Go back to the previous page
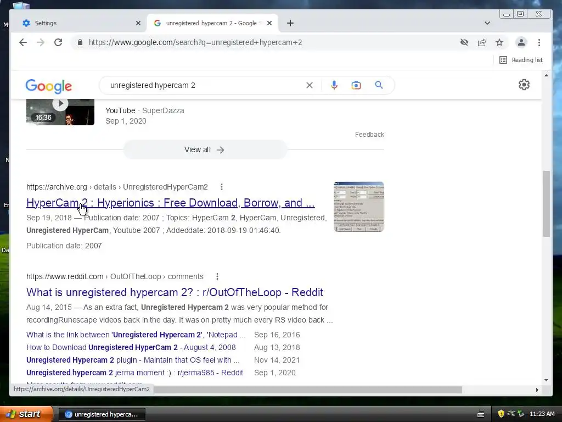Screen dimensions: 562x422 click(x=23, y=42)
